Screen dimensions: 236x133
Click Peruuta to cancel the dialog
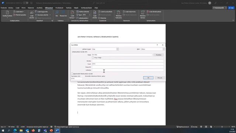point(160,78)
